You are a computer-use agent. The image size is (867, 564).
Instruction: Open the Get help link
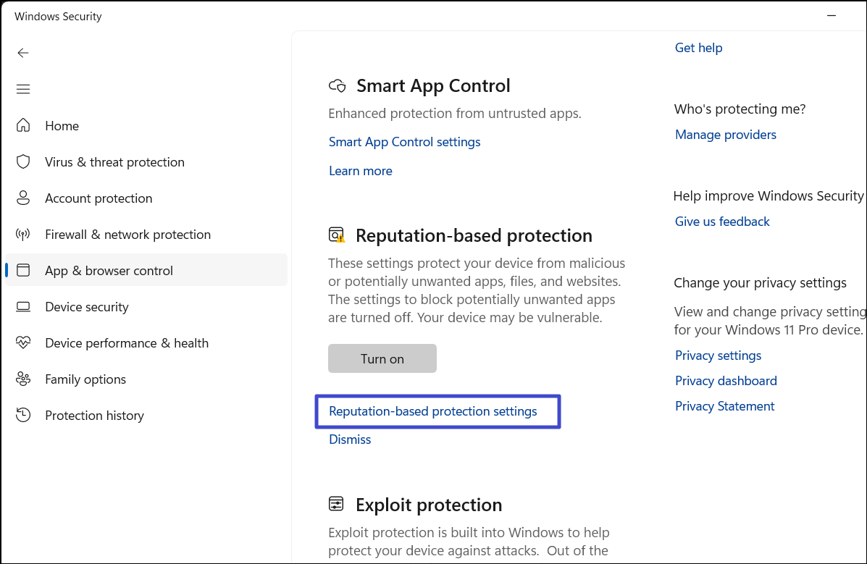[698, 48]
